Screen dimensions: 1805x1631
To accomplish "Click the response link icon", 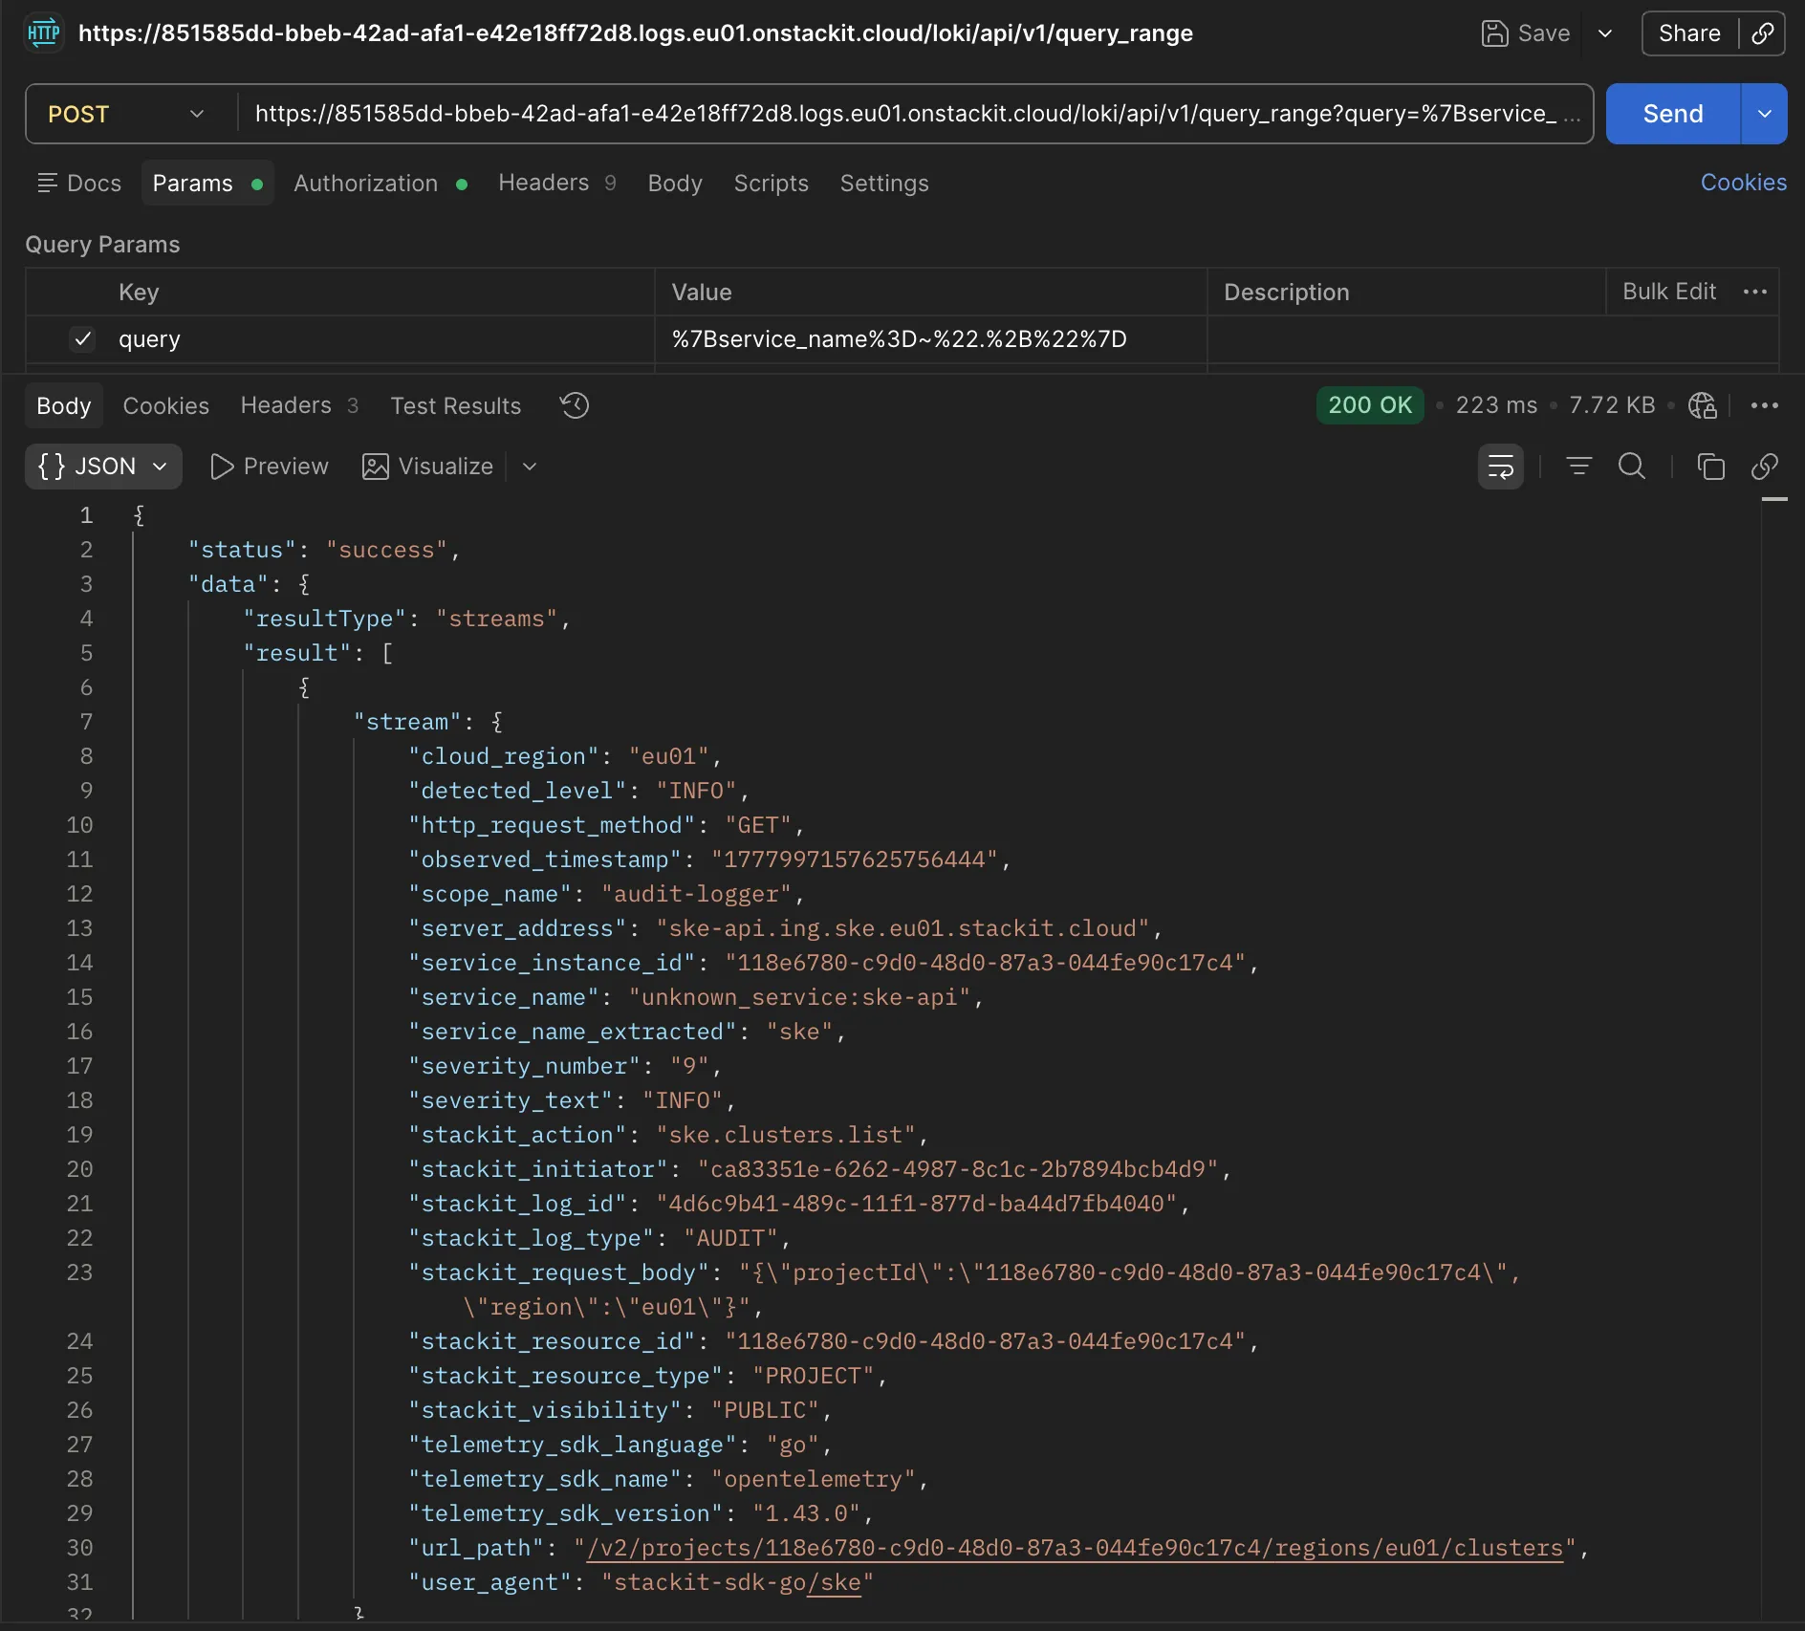I will [1765, 466].
